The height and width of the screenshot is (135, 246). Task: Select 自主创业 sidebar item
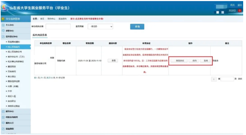pyautogui.click(x=12, y=77)
